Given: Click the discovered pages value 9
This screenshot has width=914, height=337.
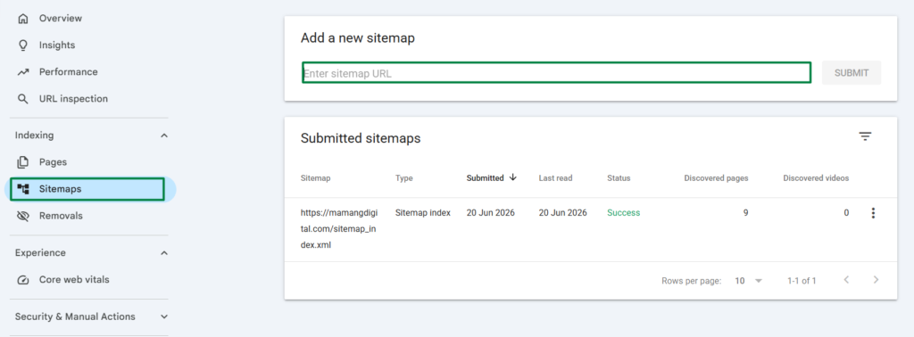Looking at the screenshot, I should [745, 213].
